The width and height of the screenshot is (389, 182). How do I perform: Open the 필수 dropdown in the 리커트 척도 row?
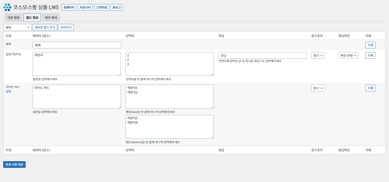(318, 88)
